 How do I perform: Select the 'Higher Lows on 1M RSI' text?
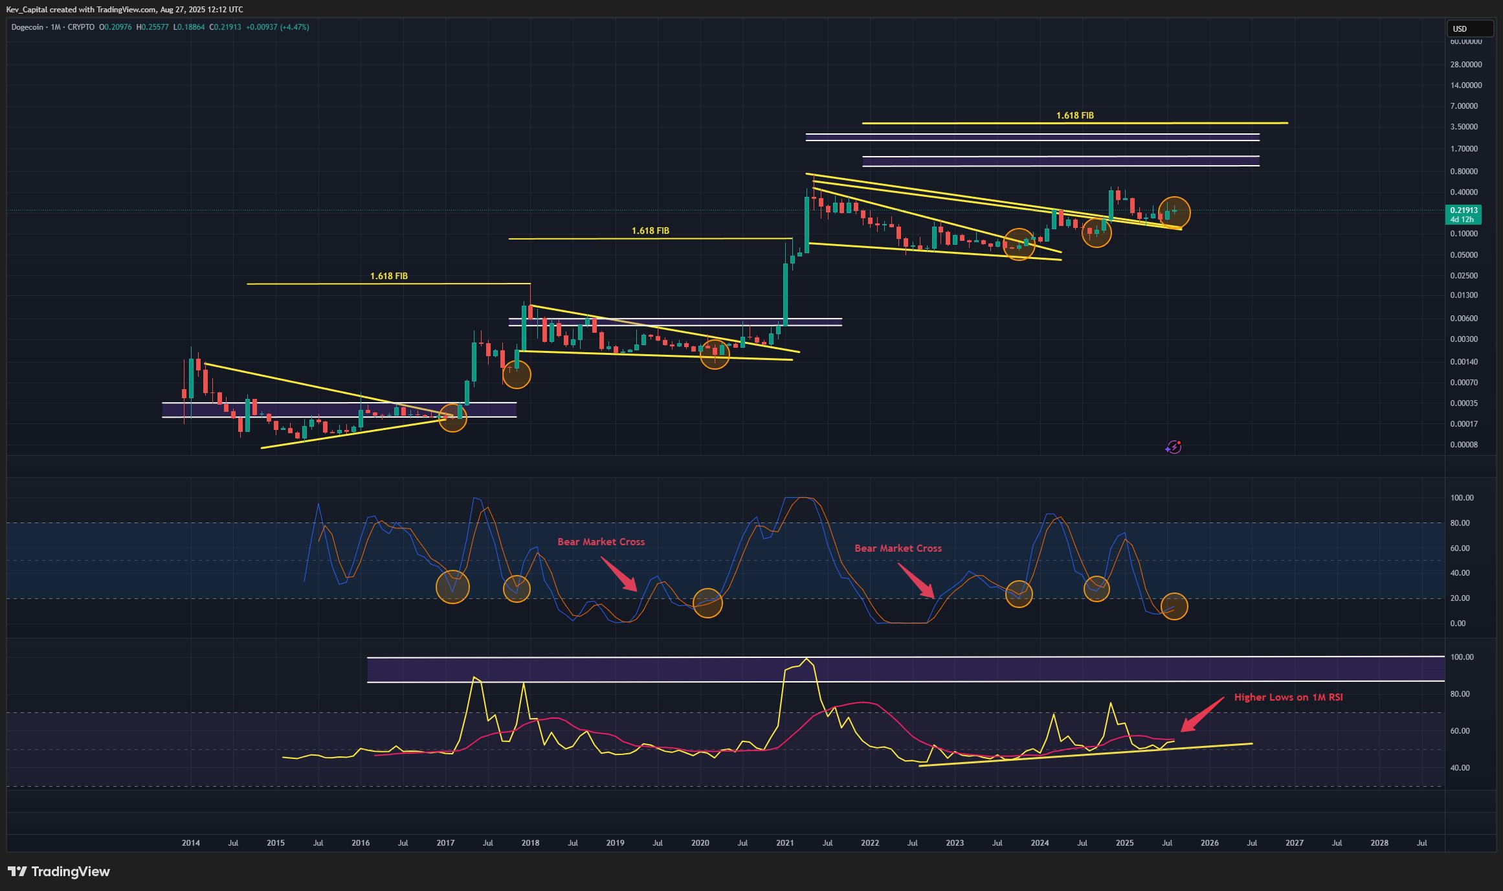[1288, 697]
